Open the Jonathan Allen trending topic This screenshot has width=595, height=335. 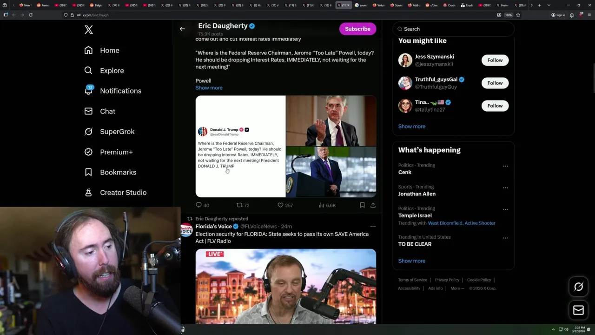coord(417,194)
